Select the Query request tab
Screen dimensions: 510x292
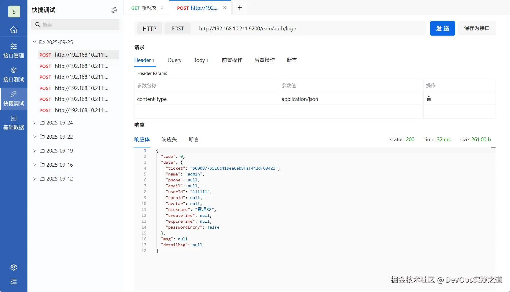[x=175, y=60]
